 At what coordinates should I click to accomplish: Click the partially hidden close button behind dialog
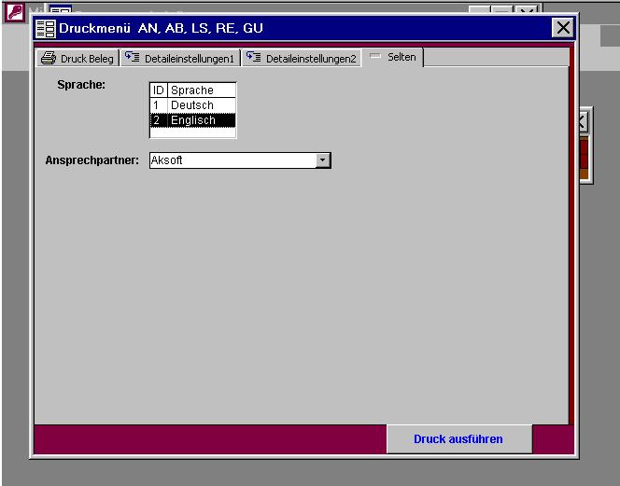[x=582, y=121]
